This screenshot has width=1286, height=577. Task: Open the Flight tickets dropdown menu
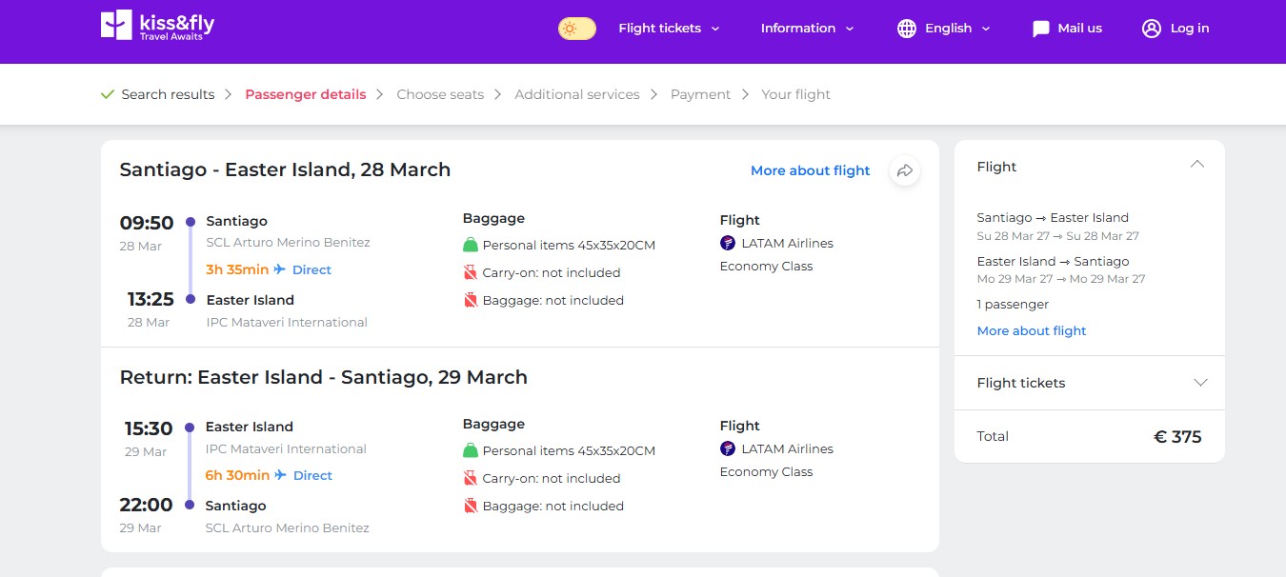pyautogui.click(x=670, y=29)
